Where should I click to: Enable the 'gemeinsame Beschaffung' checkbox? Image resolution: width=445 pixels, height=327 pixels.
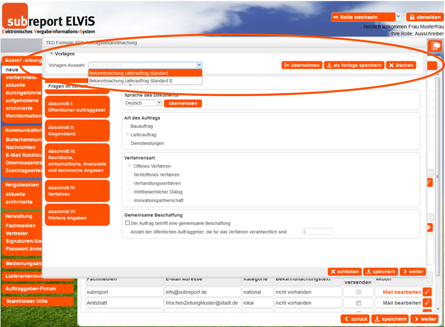pos(127,223)
